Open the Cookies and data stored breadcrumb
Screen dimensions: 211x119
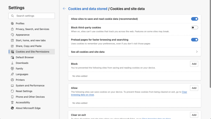[x=88, y=9]
